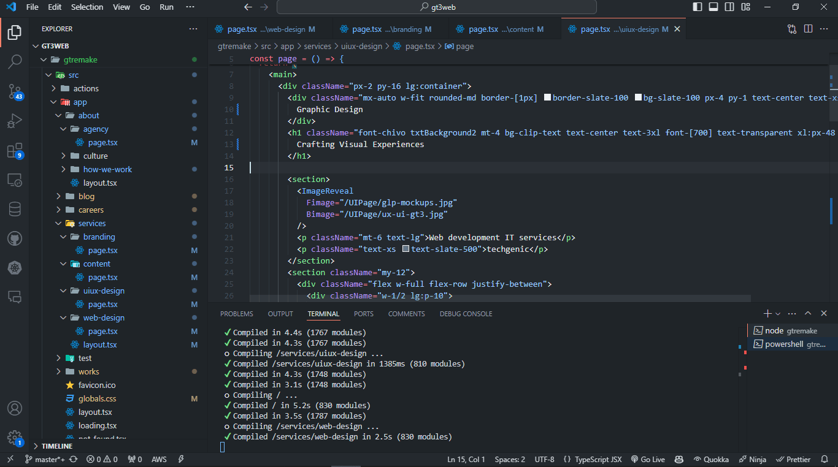Open the terminal launch profile dropdown arrow
The width and height of the screenshot is (838, 467).
(x=778, y=313)
